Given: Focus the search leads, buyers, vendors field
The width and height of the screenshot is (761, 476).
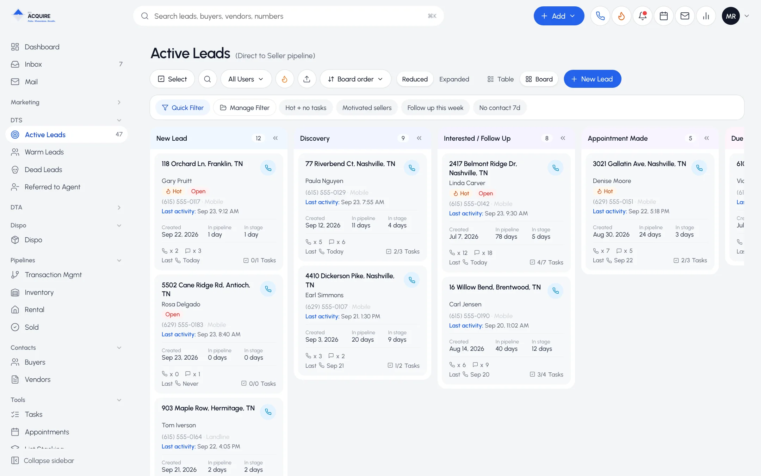Looking at the screenshot, I should click(288, 16).
